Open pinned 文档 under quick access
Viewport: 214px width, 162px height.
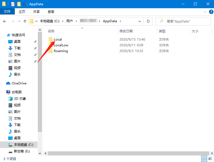point(17,55)
